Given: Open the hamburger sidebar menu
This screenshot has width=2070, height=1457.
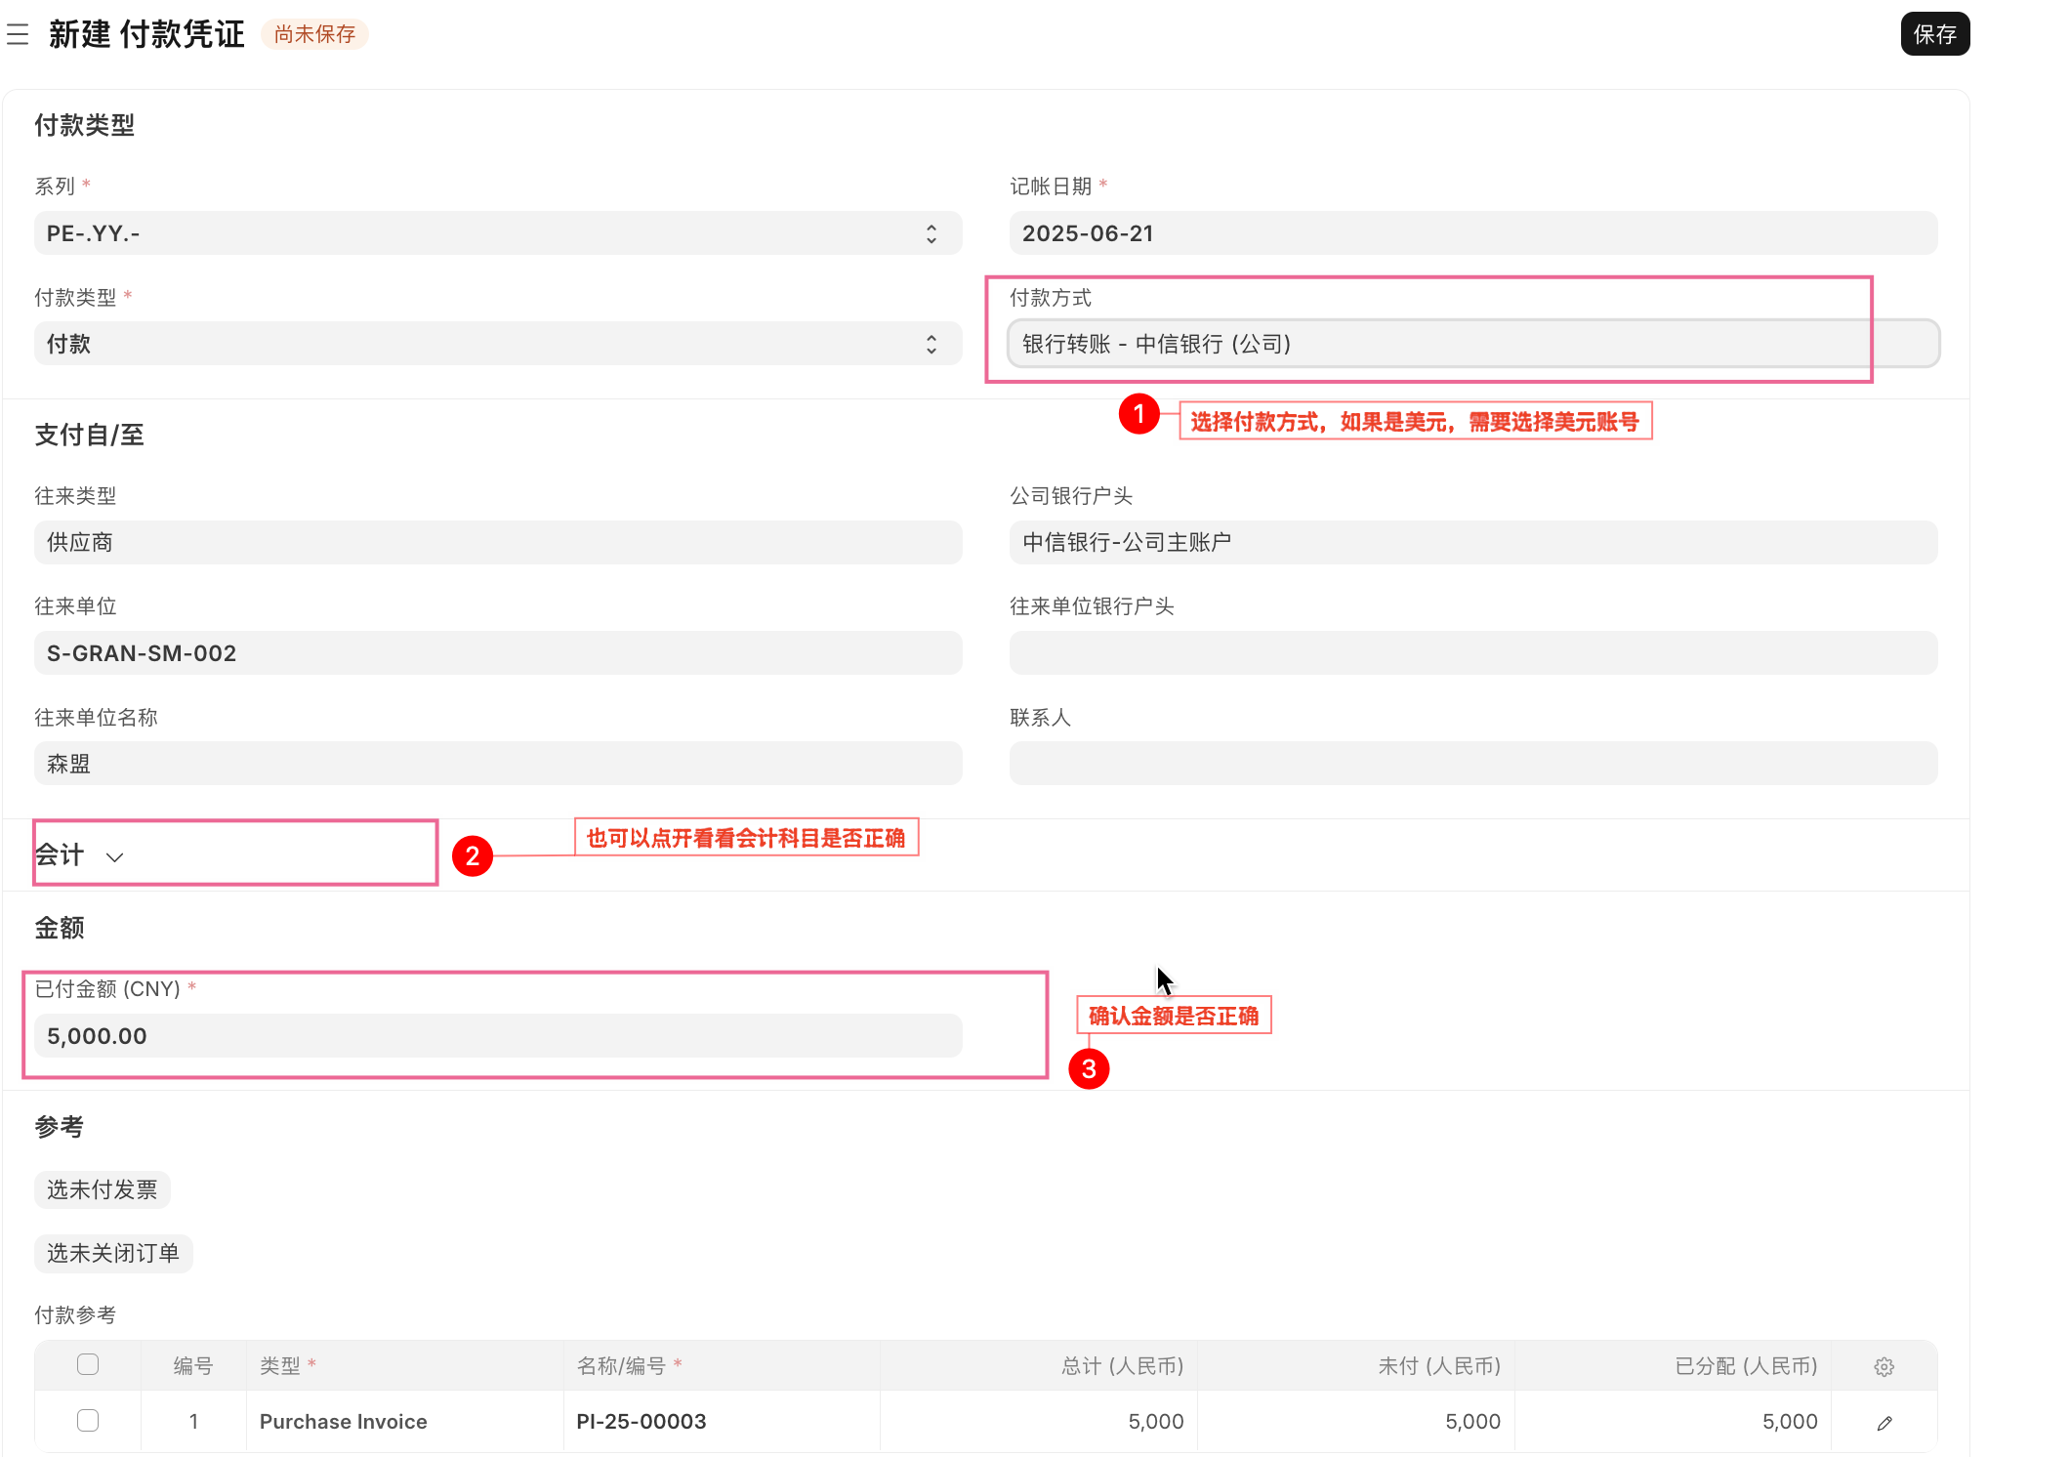Looking at the screenshot, I should [18, 35].
